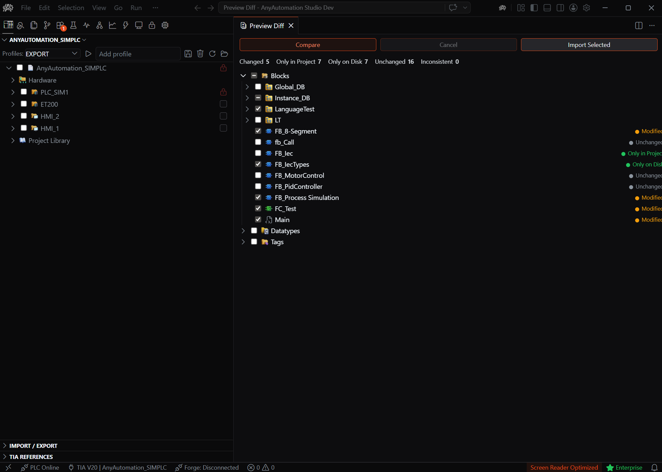The image size is (662, 472).
Task: Expand the LT folder
Action: (247, 120)
